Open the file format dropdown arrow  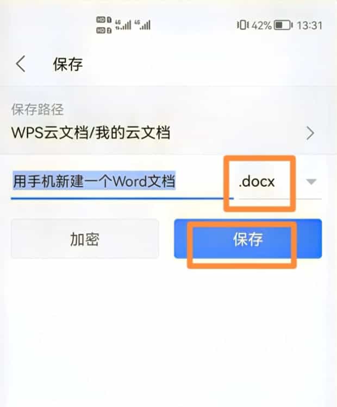(x=311, y=182)
